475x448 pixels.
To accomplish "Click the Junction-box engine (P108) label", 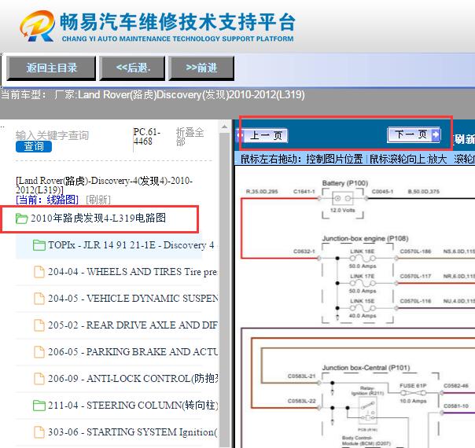I will (366, 238).
